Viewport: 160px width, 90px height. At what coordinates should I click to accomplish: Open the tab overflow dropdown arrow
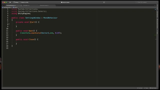[x=155, y=5]
